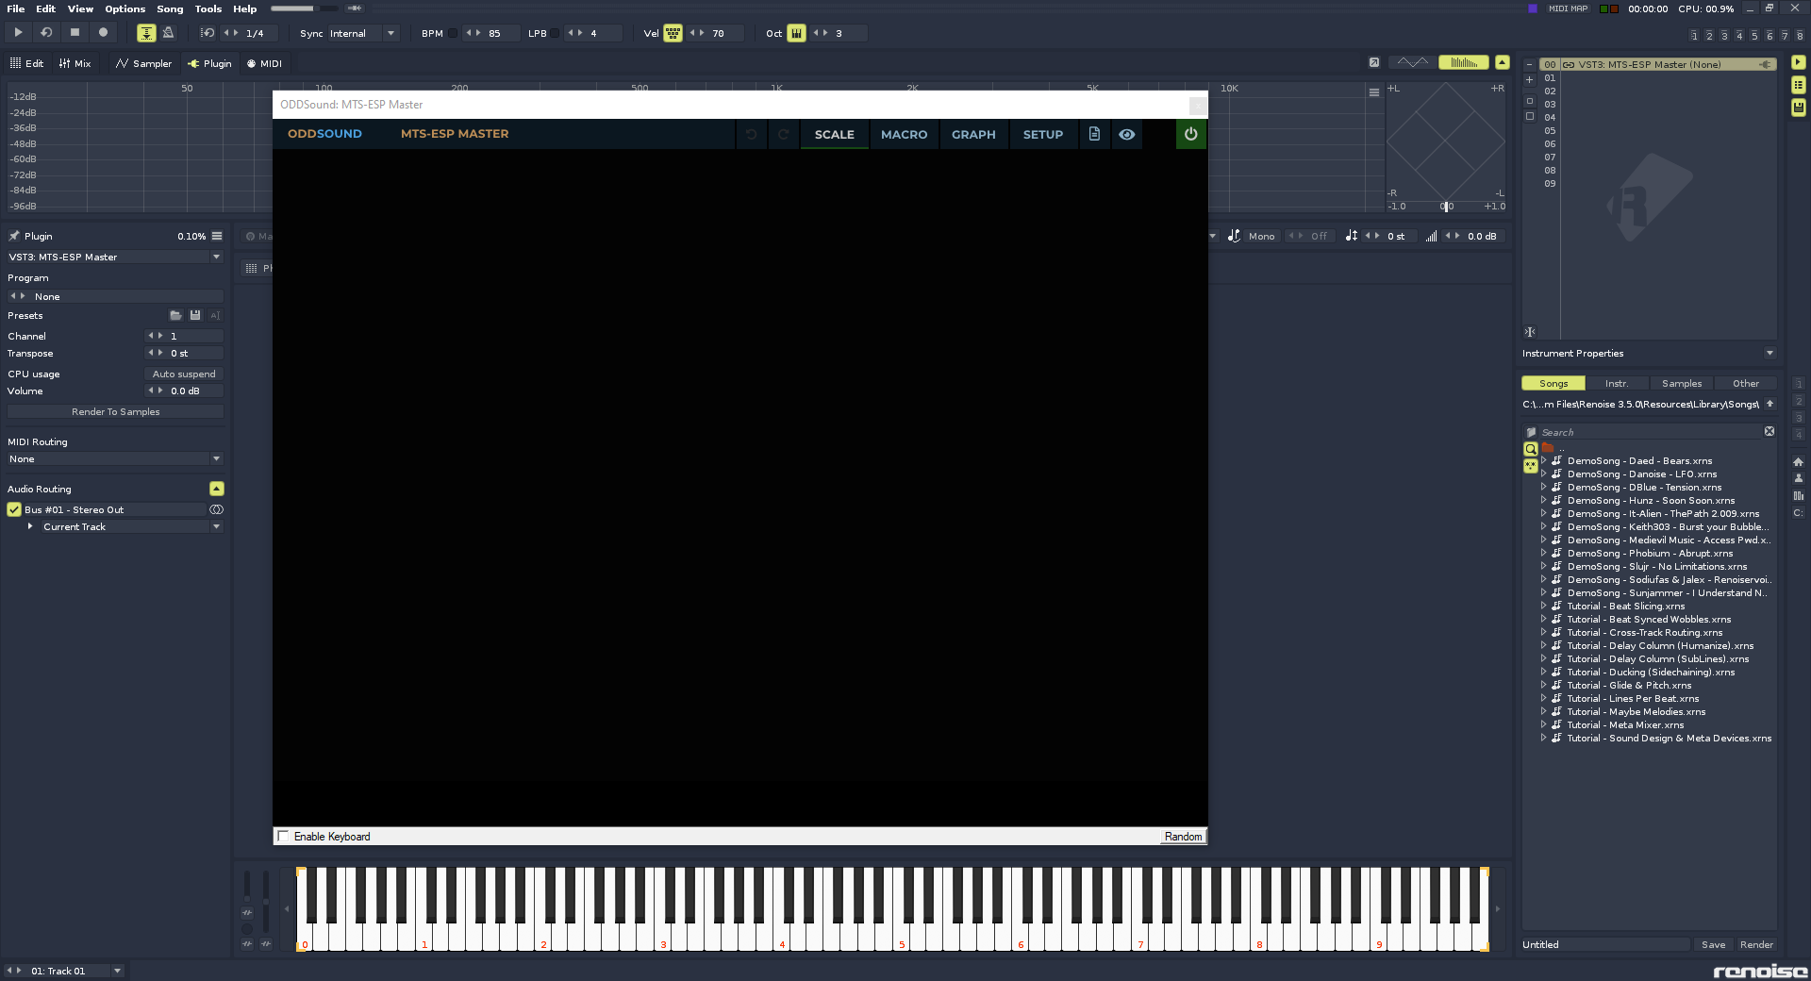This screenshot has width=1811, height=981.
Task: Clear the search with X icon
Action: [x=1769, y=431]
